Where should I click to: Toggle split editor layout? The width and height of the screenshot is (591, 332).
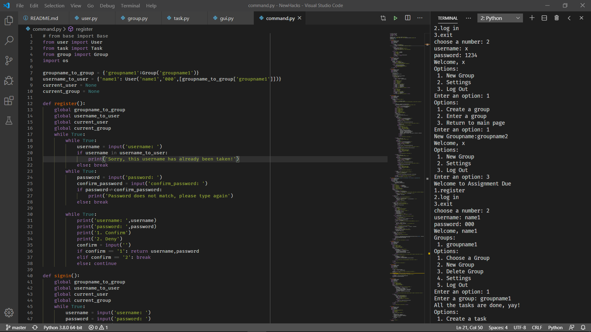point(408,18)
